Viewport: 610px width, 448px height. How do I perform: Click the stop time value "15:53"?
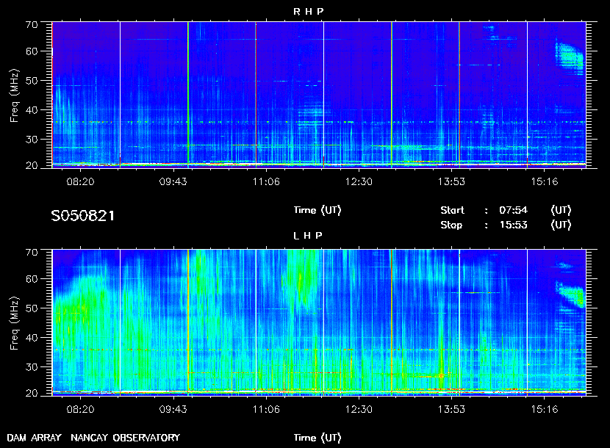click(513, 225)
